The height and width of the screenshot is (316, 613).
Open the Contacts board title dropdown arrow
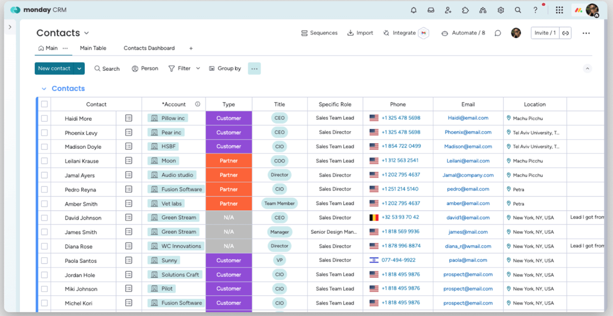point(86,33)
